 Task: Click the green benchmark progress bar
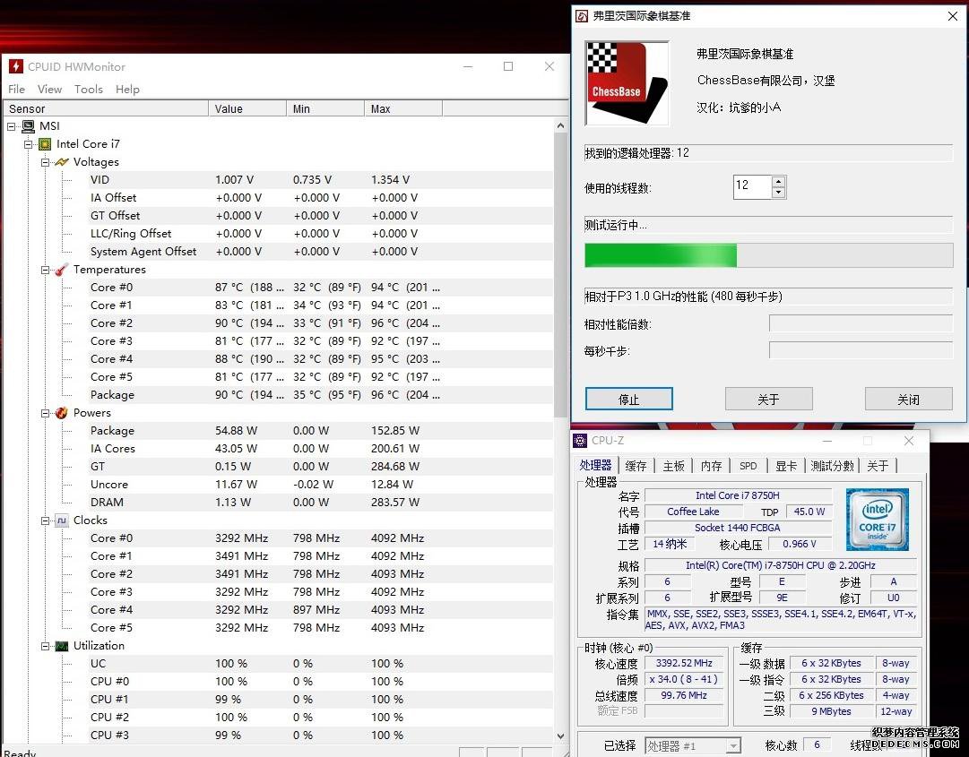[x=769, y=255]
